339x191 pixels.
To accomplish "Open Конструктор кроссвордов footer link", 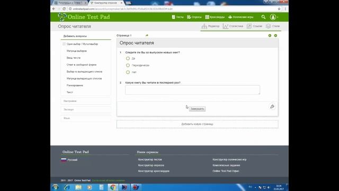I will click(x=154, y=171).
